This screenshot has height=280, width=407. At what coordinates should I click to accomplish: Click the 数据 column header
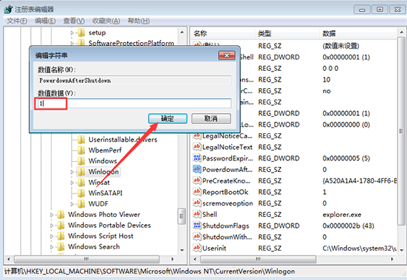(358, 34)
